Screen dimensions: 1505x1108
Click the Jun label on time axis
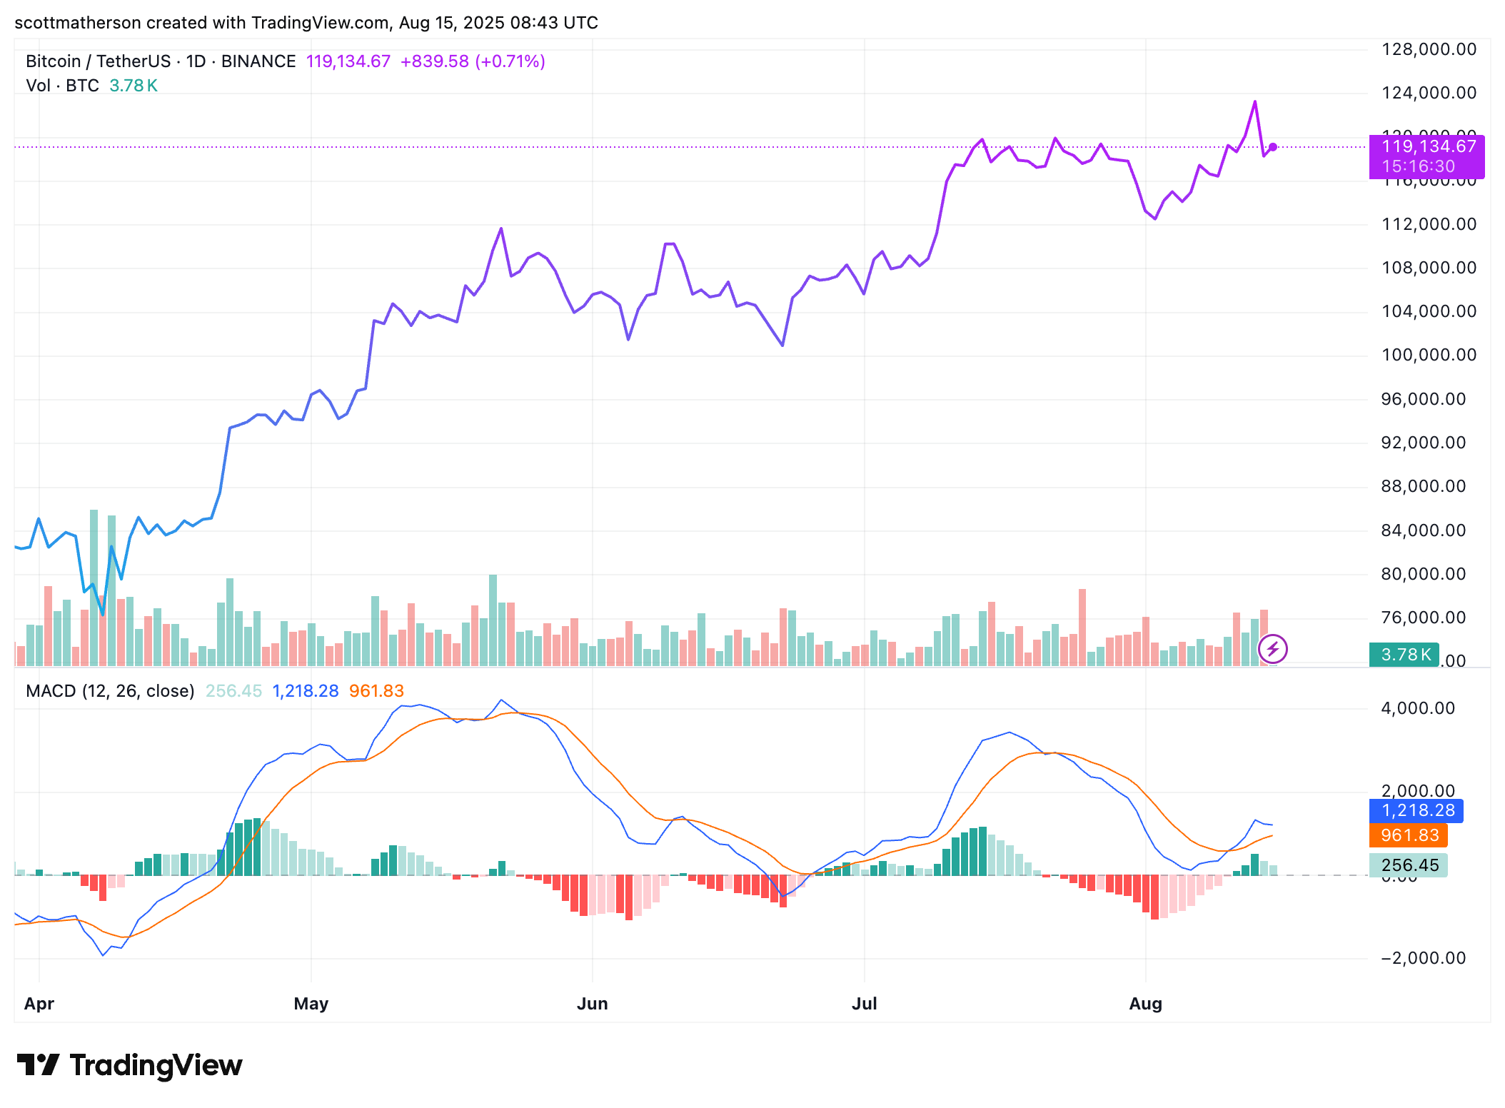coord(592,1004)
